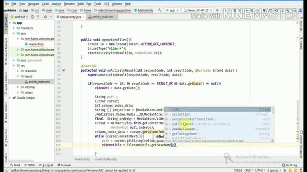Open the File menu
Image resolution: width=307 pixels, height=172 pixels.
(6, 4)
